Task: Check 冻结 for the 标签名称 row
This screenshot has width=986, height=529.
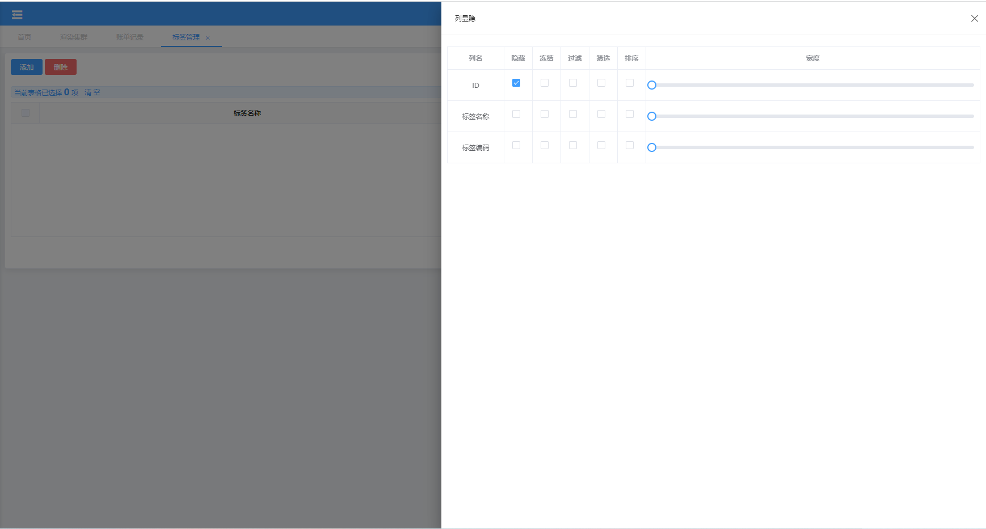Action: coord(545,114)
